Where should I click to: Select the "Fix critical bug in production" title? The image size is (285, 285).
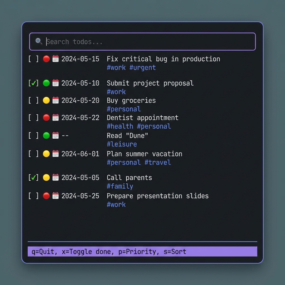click(x=163, y=59)
